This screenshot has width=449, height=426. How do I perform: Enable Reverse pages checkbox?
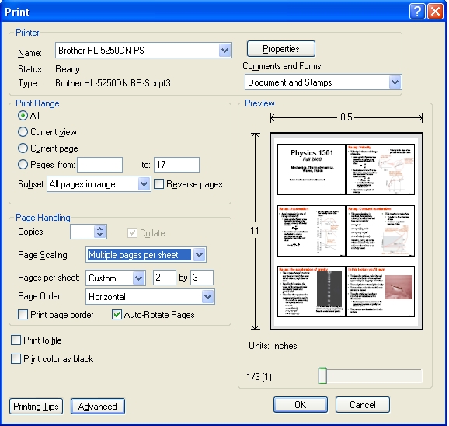(x=158, y=184)
